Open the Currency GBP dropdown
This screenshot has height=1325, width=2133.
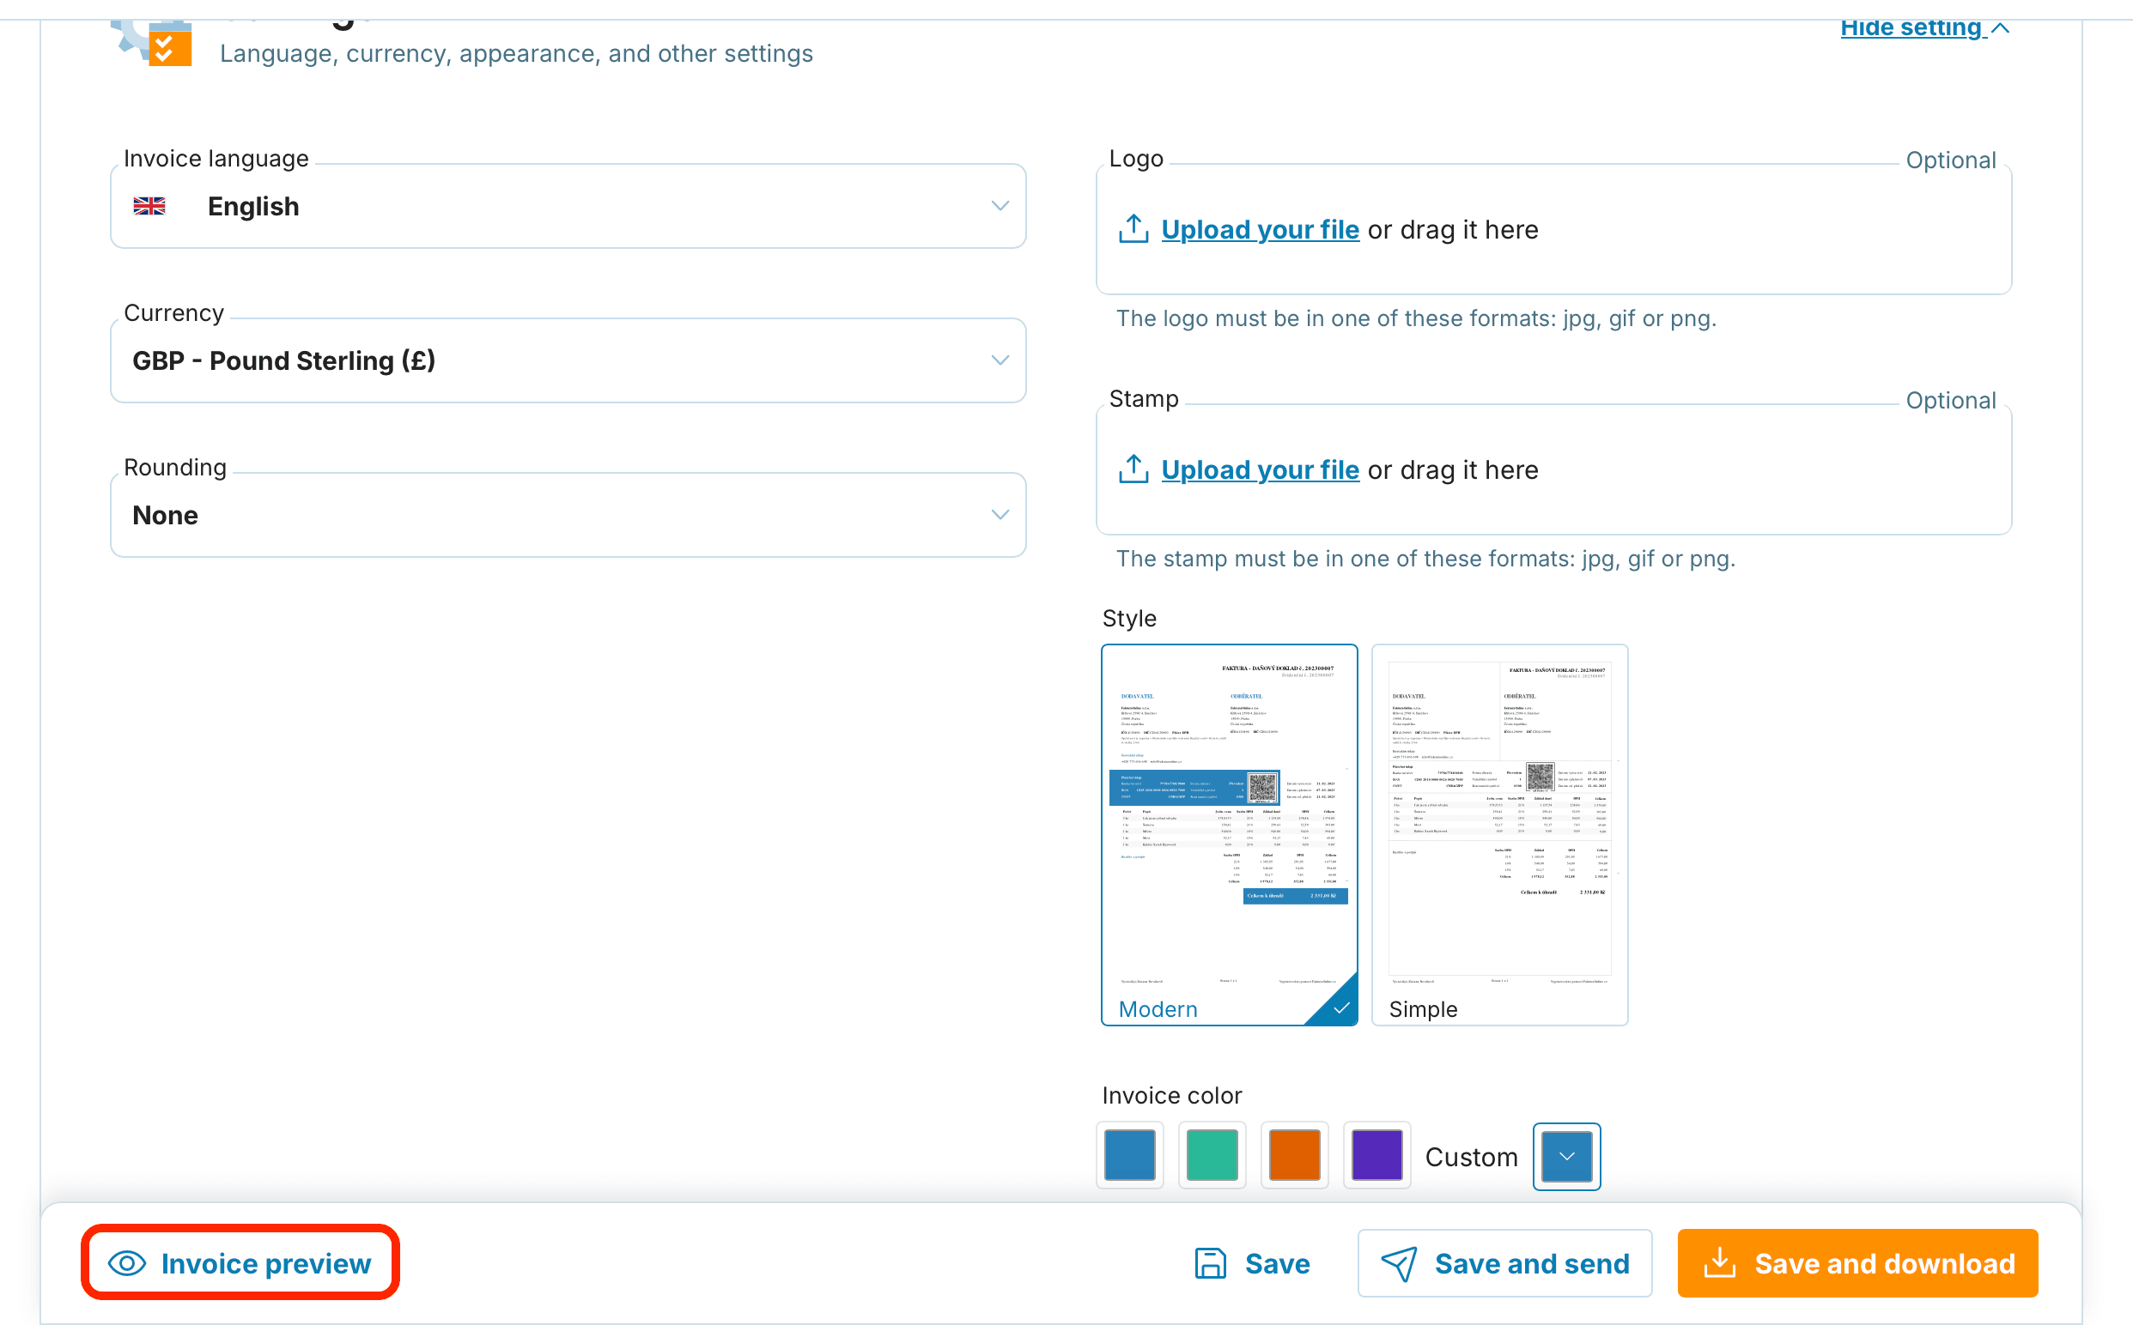point(568,360)
